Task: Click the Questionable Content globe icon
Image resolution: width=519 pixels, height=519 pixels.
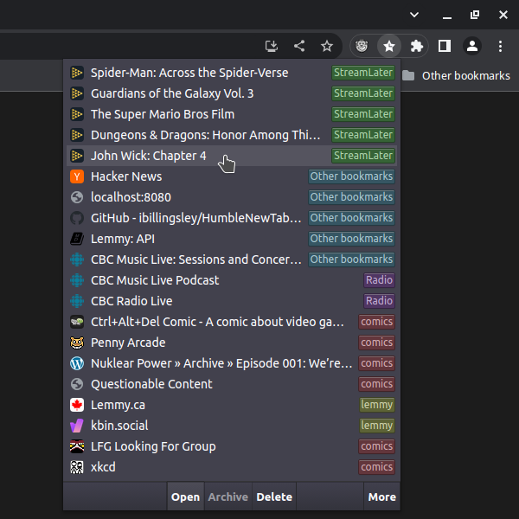Action: [77, 384]
